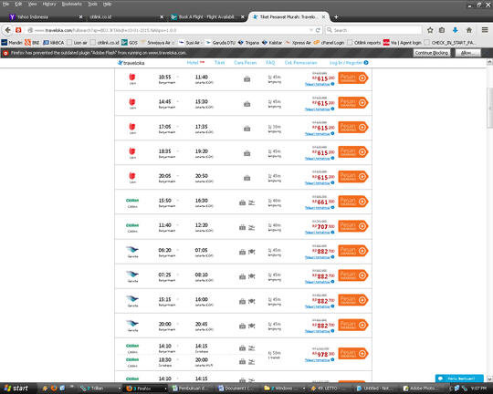
Task: Open the Firefox hamburger menu
Action: 485,30
